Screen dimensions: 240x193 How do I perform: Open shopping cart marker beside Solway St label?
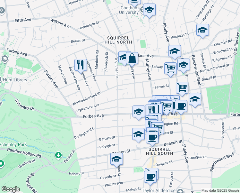(170, 68)
